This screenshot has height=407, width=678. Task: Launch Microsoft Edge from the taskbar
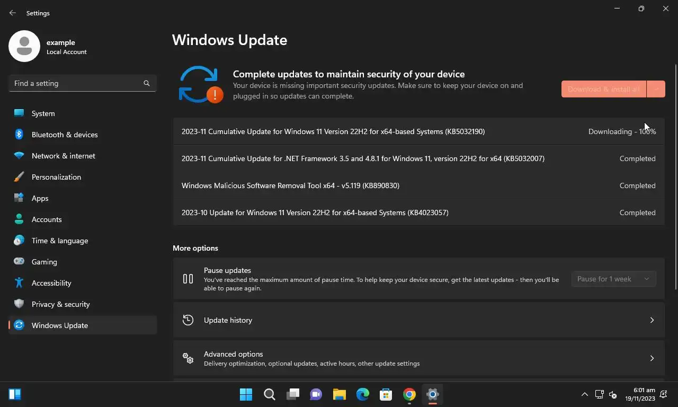click(x=363, y=394)
